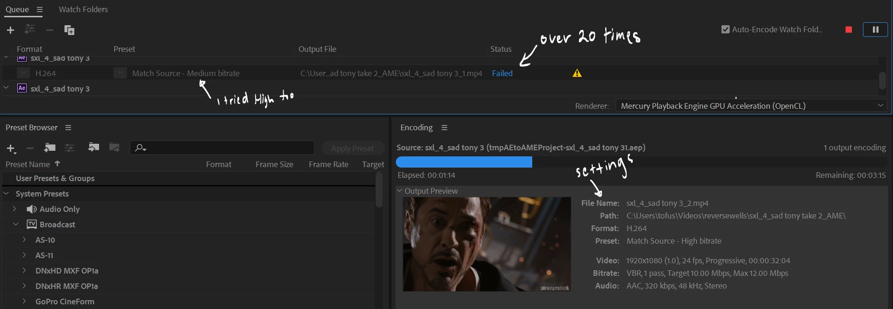
Task: Open the Match Source preset dropdown
Action: (x=120, y=73)
